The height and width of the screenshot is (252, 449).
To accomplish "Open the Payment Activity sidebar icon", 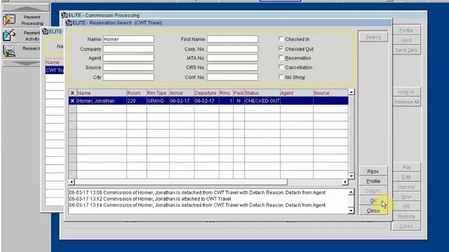I will [x=9, y=35].
